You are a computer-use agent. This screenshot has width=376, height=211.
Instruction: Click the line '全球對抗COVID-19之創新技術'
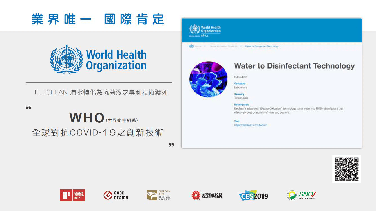98,133
